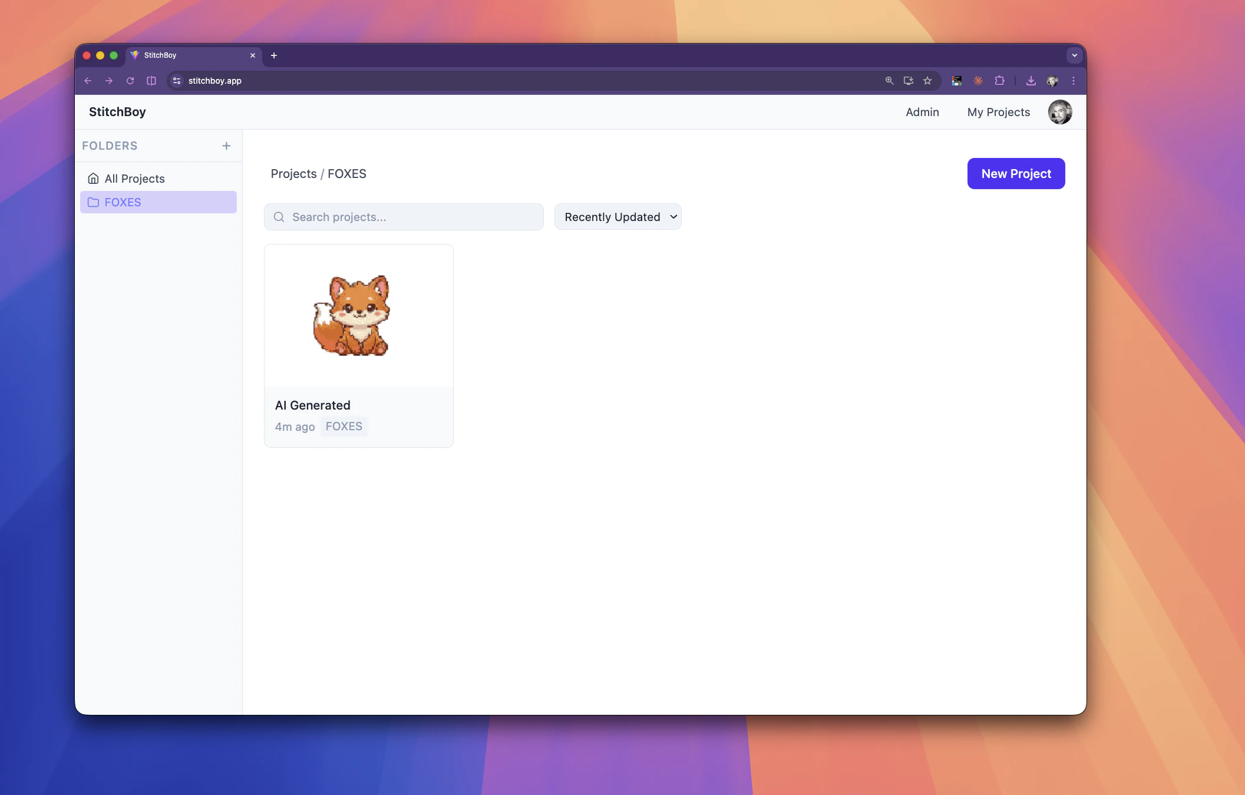
Task: Reload the stitchboy.app page
Action: (130, 81)
